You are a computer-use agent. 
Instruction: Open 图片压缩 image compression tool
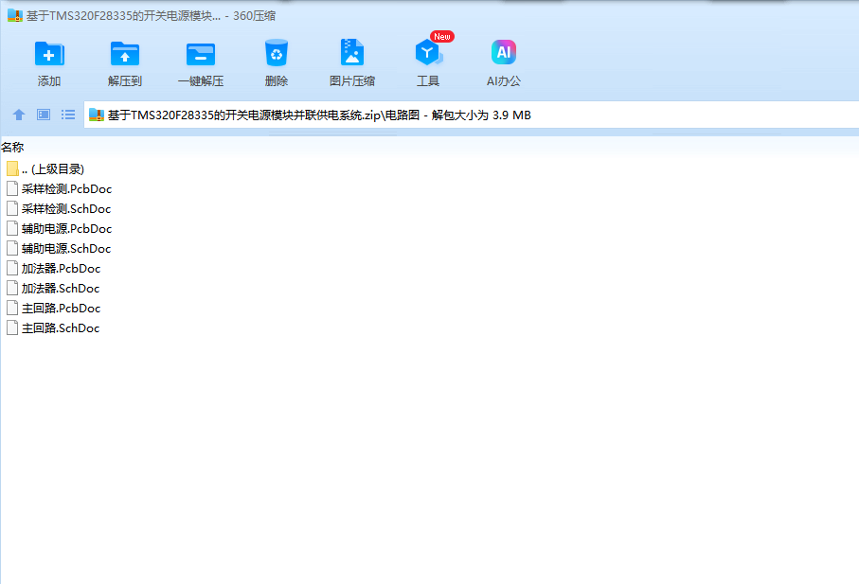[x=352, y=63]
